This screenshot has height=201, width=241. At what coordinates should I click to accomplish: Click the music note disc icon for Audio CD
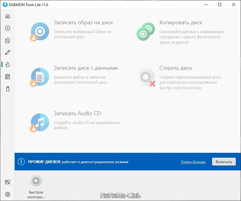pyautogui.click(x=40, y=122)
